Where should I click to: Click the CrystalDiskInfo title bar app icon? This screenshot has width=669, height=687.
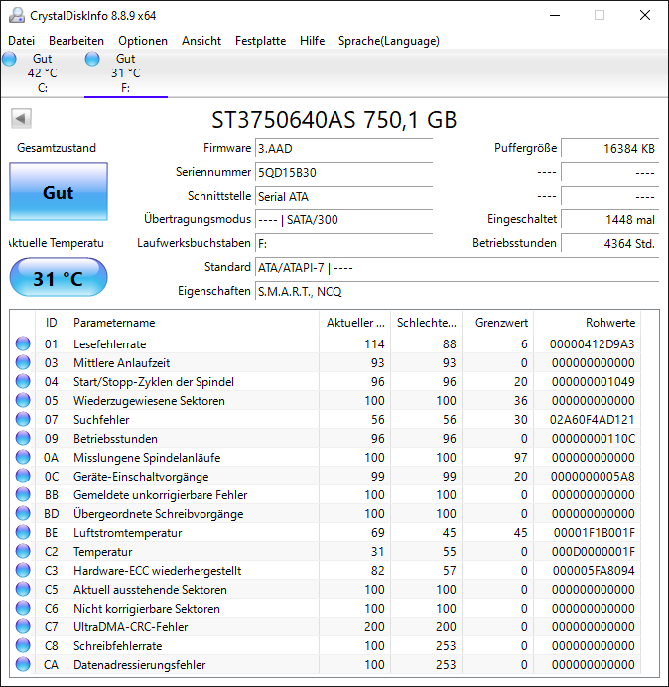17,15
